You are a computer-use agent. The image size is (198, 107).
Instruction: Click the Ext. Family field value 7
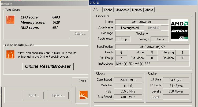[121, 58]
